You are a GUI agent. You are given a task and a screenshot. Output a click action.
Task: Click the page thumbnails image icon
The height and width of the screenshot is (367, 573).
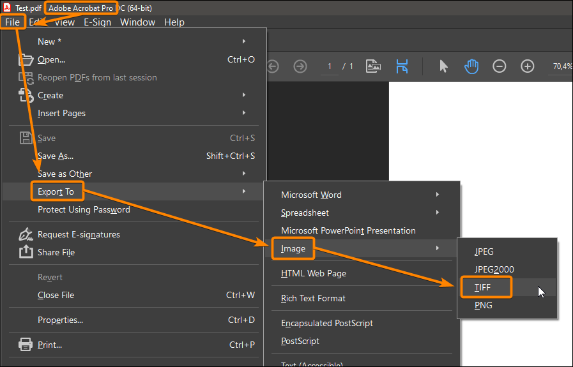click(x=373, y=66)
